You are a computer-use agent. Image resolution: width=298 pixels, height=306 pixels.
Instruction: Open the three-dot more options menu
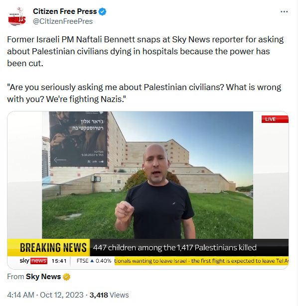pos(284,12)
